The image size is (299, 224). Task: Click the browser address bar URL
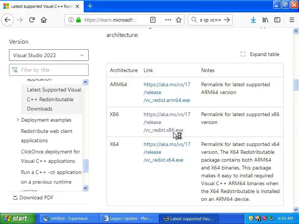pyautogui.click(x=110, y=20)
